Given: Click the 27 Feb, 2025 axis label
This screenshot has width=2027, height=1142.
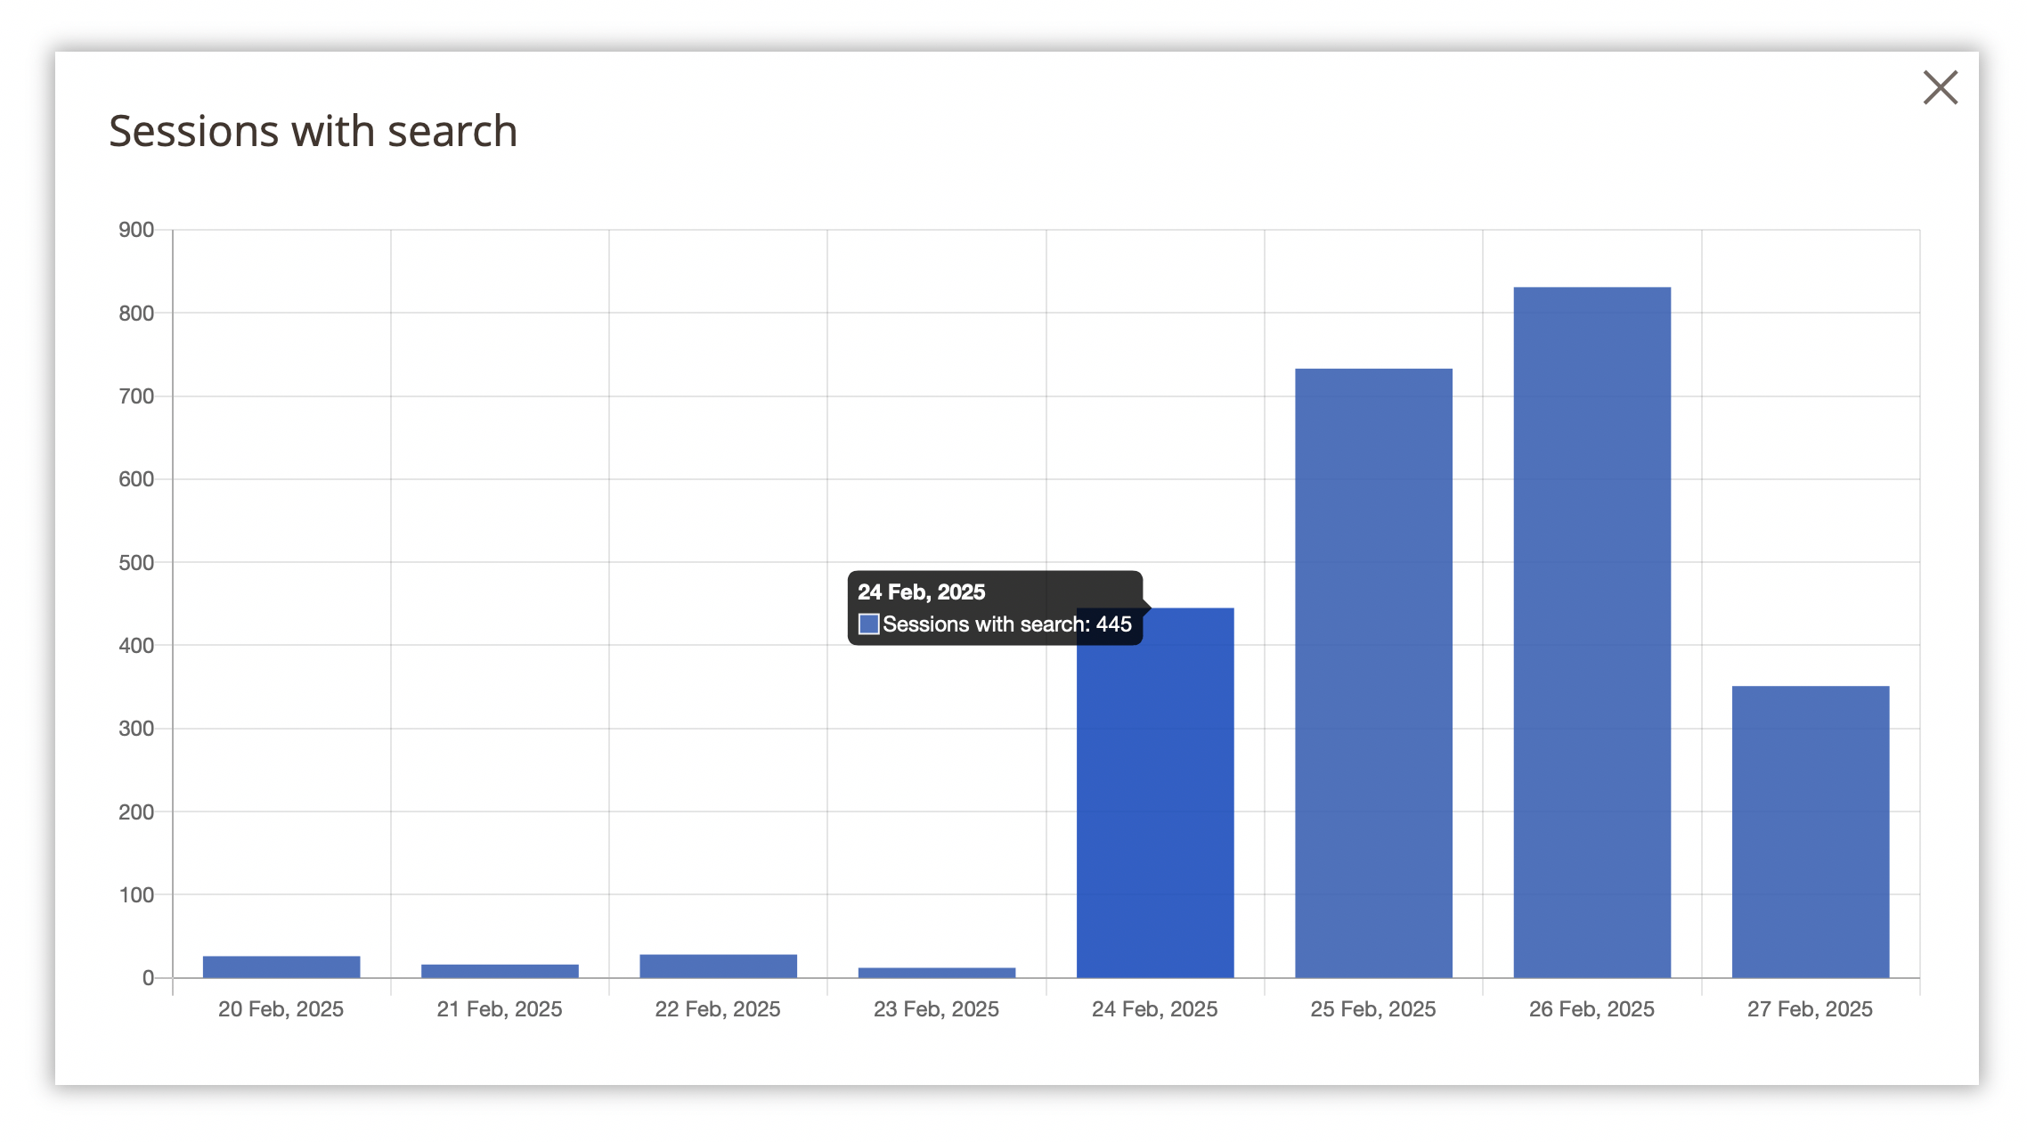Looking at the screenshot, I should tap(1809, 1009).
